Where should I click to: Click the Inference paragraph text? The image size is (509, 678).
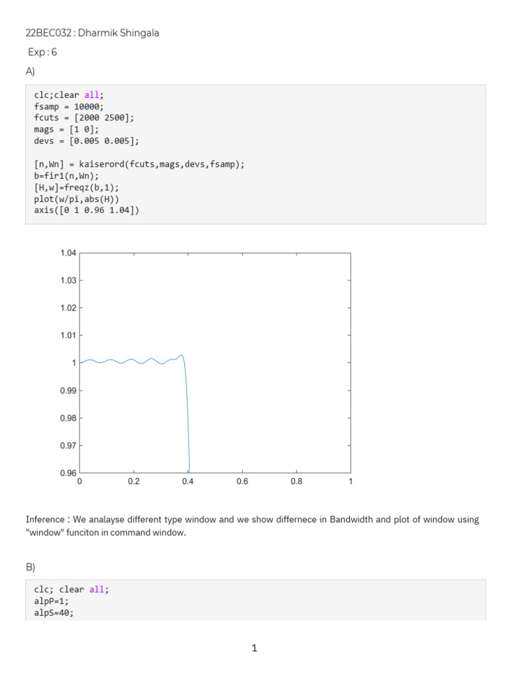[252, 526]
